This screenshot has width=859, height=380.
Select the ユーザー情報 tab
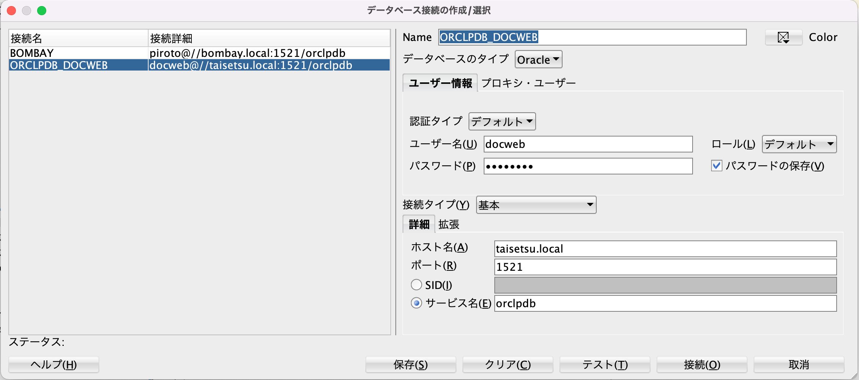click(x=440, y=83)
